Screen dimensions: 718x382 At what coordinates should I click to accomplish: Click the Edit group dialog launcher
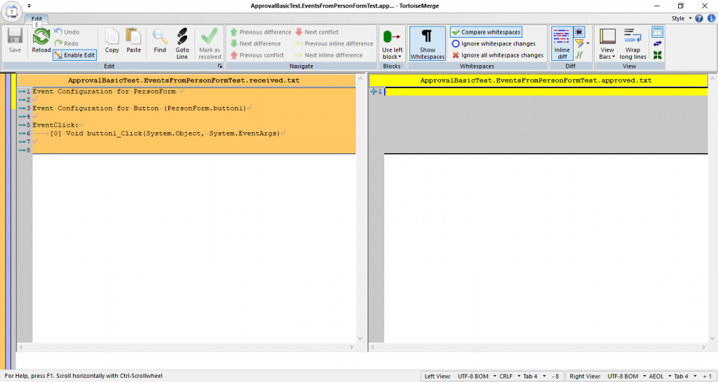[219, 66]
